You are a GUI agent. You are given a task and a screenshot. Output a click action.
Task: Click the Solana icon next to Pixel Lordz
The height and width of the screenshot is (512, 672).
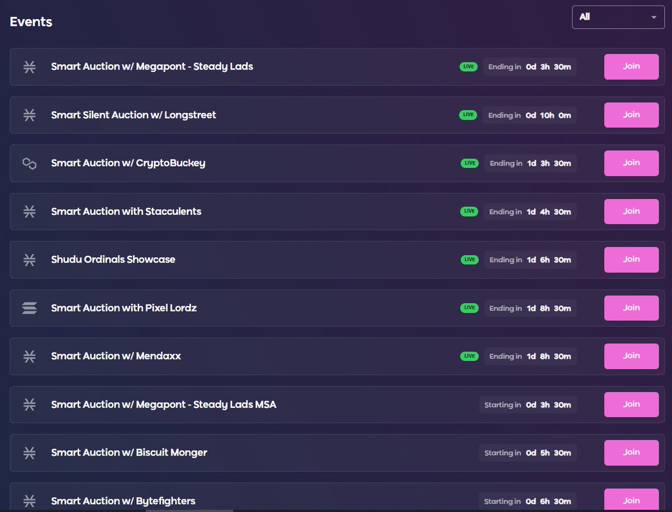tap(29, 308)
